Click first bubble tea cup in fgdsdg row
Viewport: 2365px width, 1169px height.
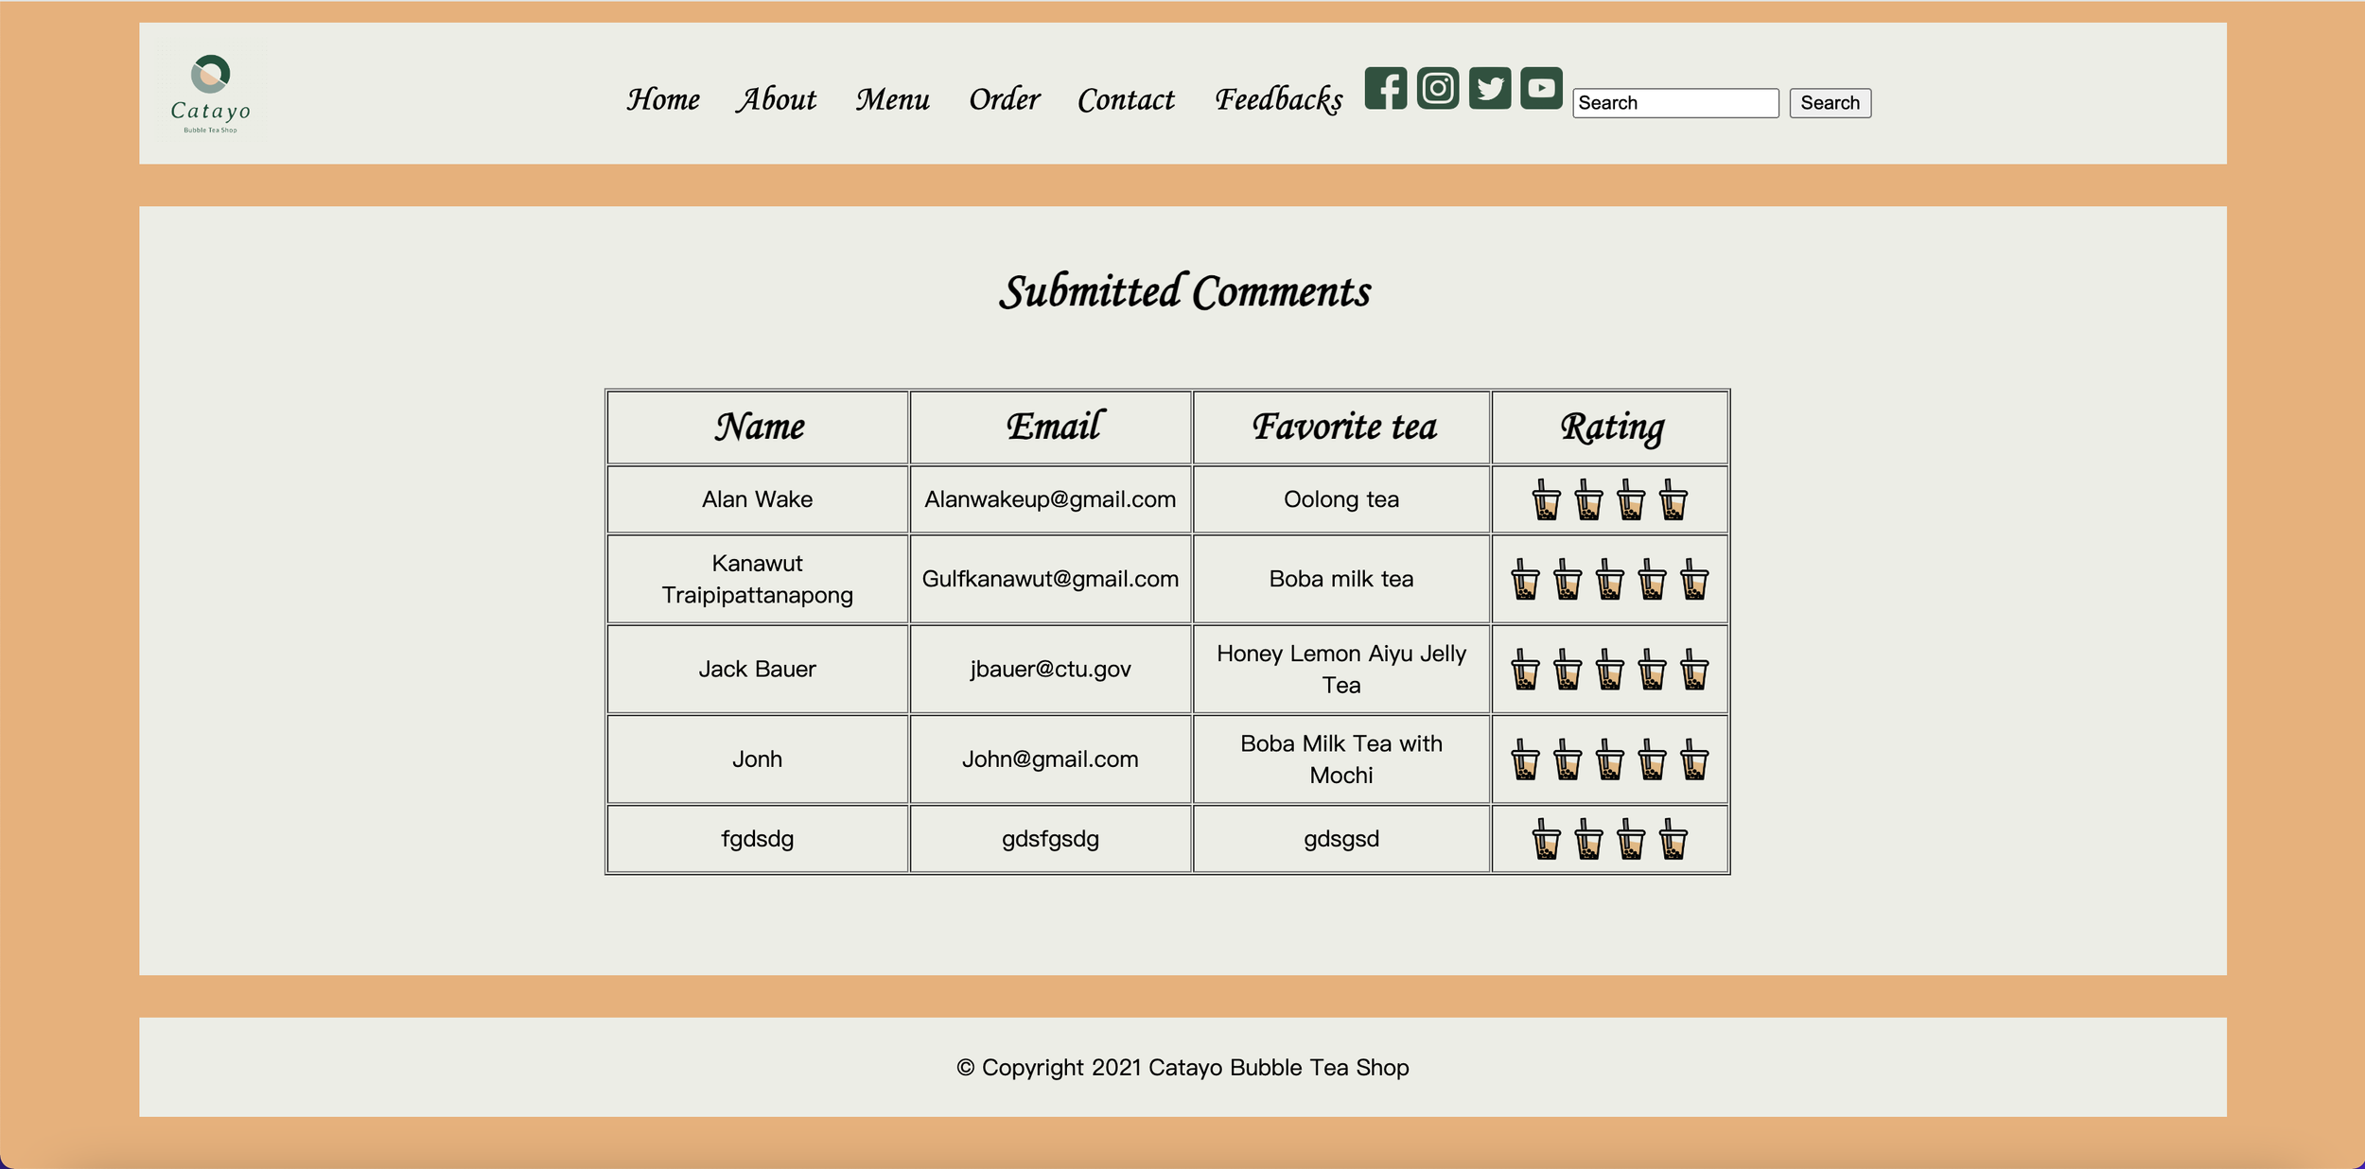pos(1546,839)
